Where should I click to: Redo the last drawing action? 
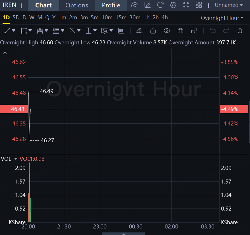(x=226, y=30)
